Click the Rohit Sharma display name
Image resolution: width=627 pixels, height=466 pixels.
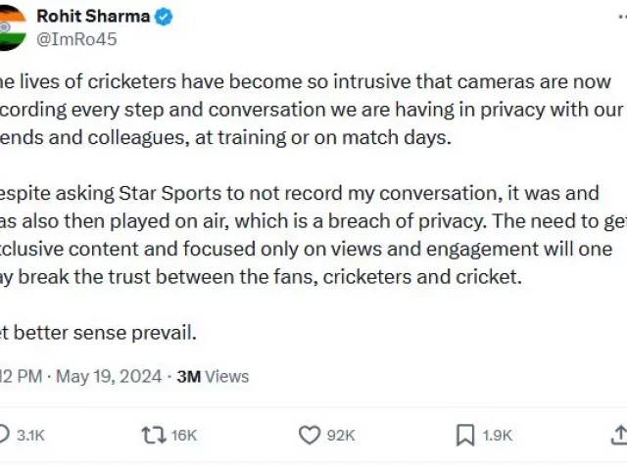tap(93, 17)
